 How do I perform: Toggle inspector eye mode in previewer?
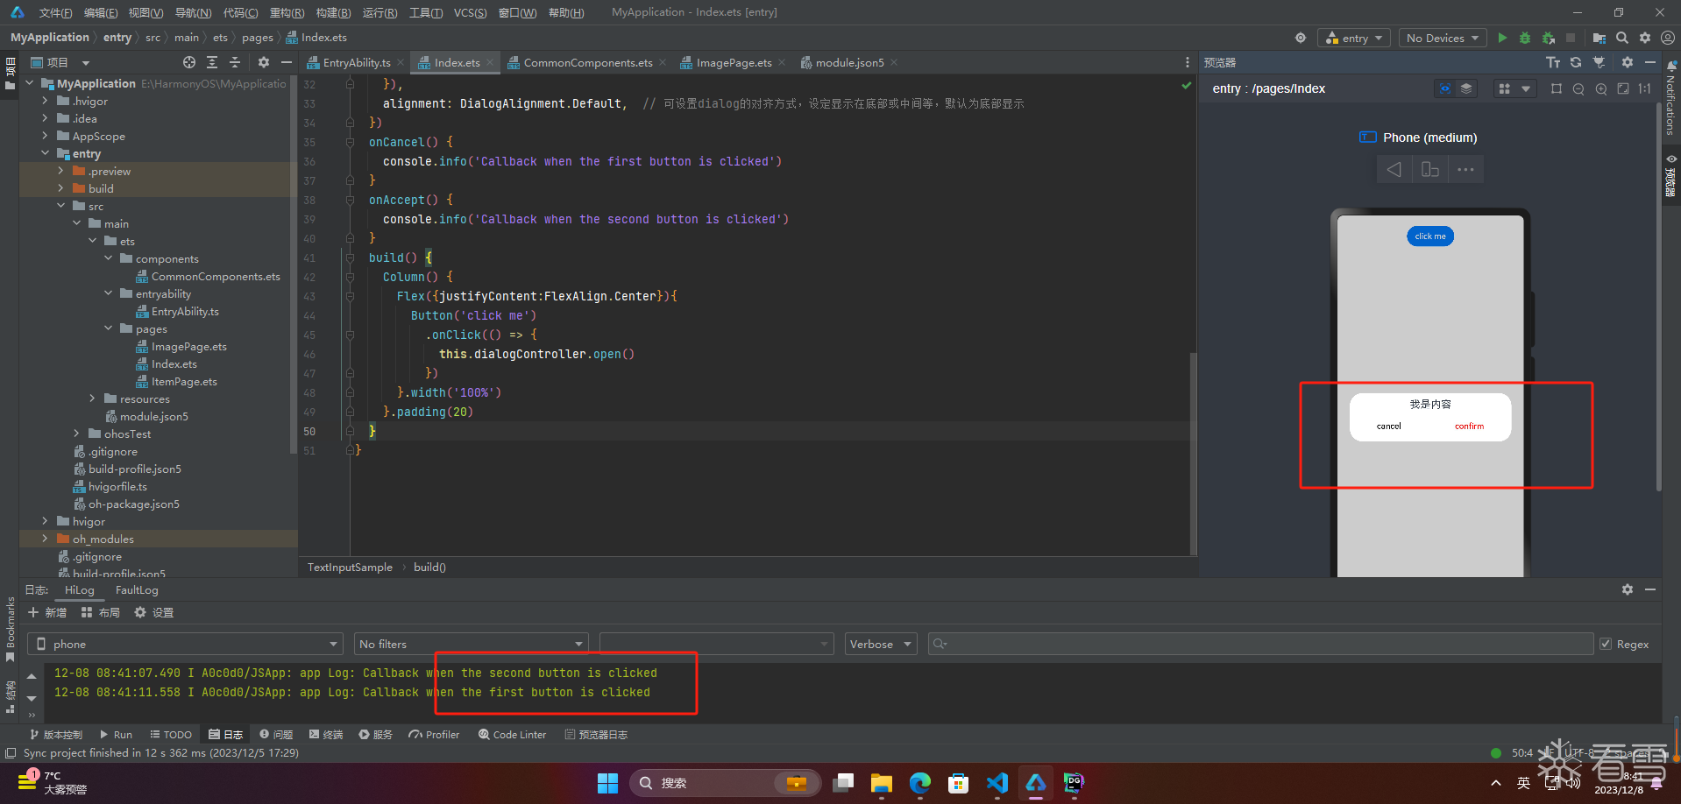point(1444,88)
